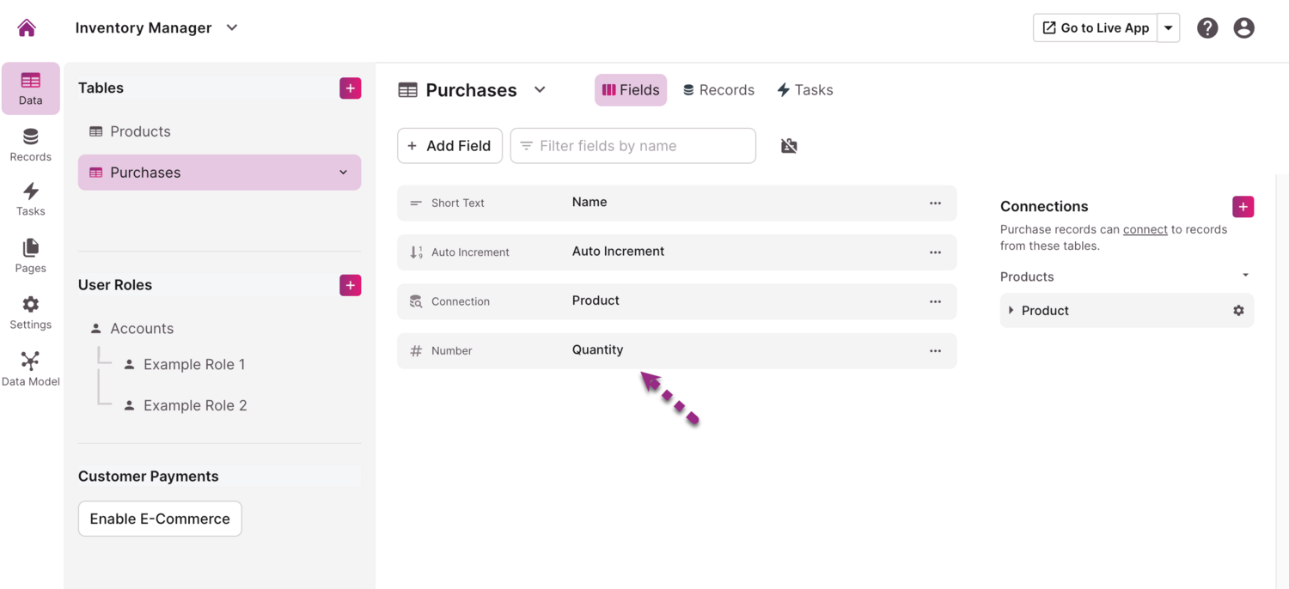
Task: Open Tasks from the left sidebar
Action: pos(30,199)
